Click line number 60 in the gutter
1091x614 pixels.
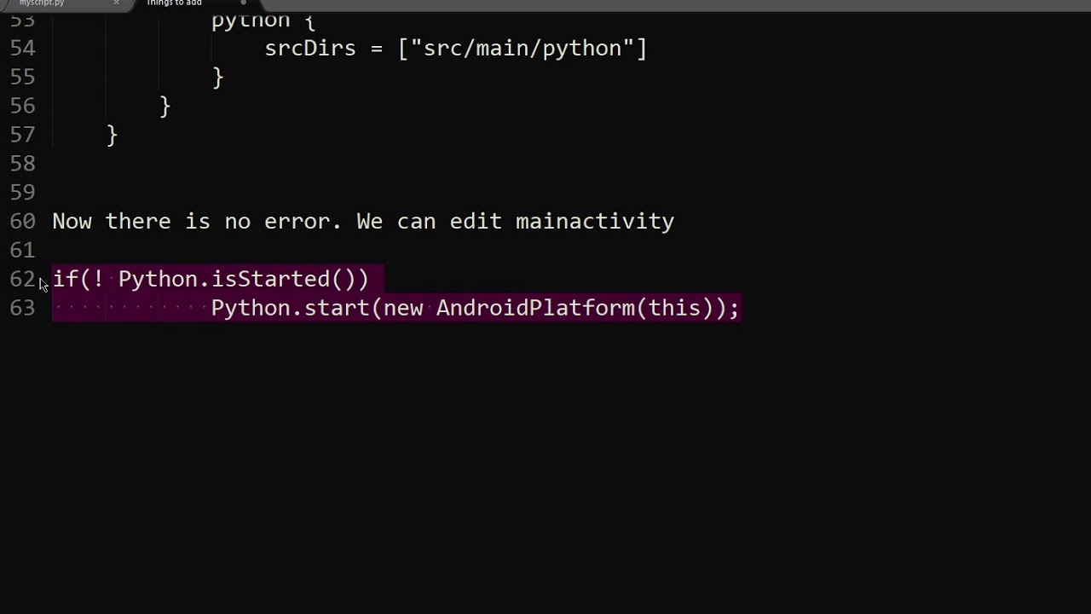pyautogui.click(x=22, y=222)
